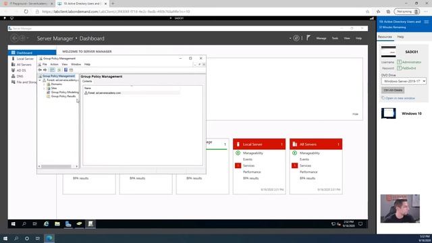Image resolution: width=432 pixels, height=243 pixels.
Task: Click favorites star in browser address bar
Action: pos(367,11)
